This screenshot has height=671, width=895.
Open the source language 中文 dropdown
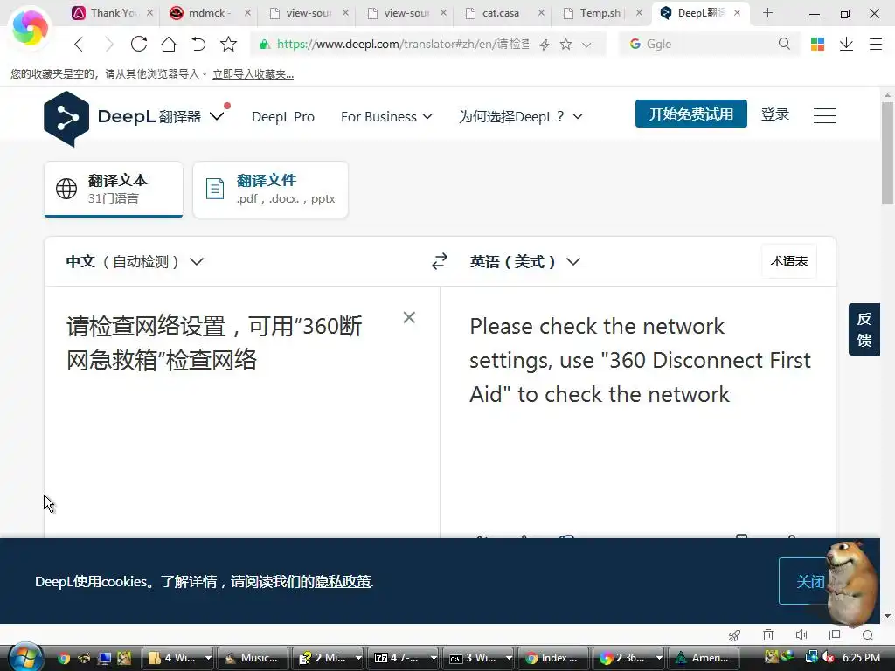coord(135,261)
